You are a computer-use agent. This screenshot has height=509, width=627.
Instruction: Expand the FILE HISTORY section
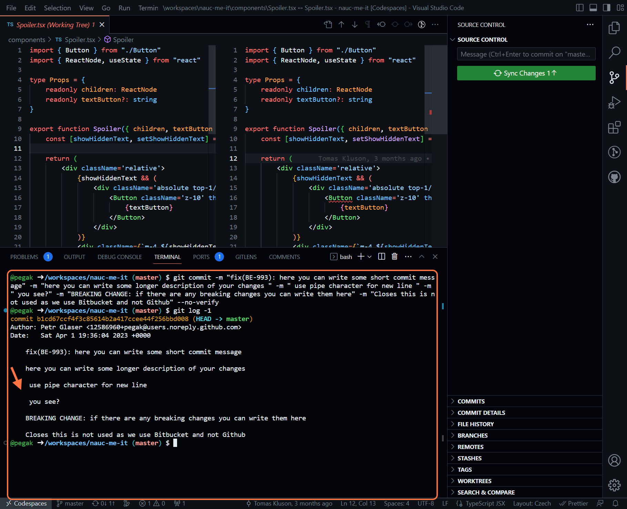point(525,424)
